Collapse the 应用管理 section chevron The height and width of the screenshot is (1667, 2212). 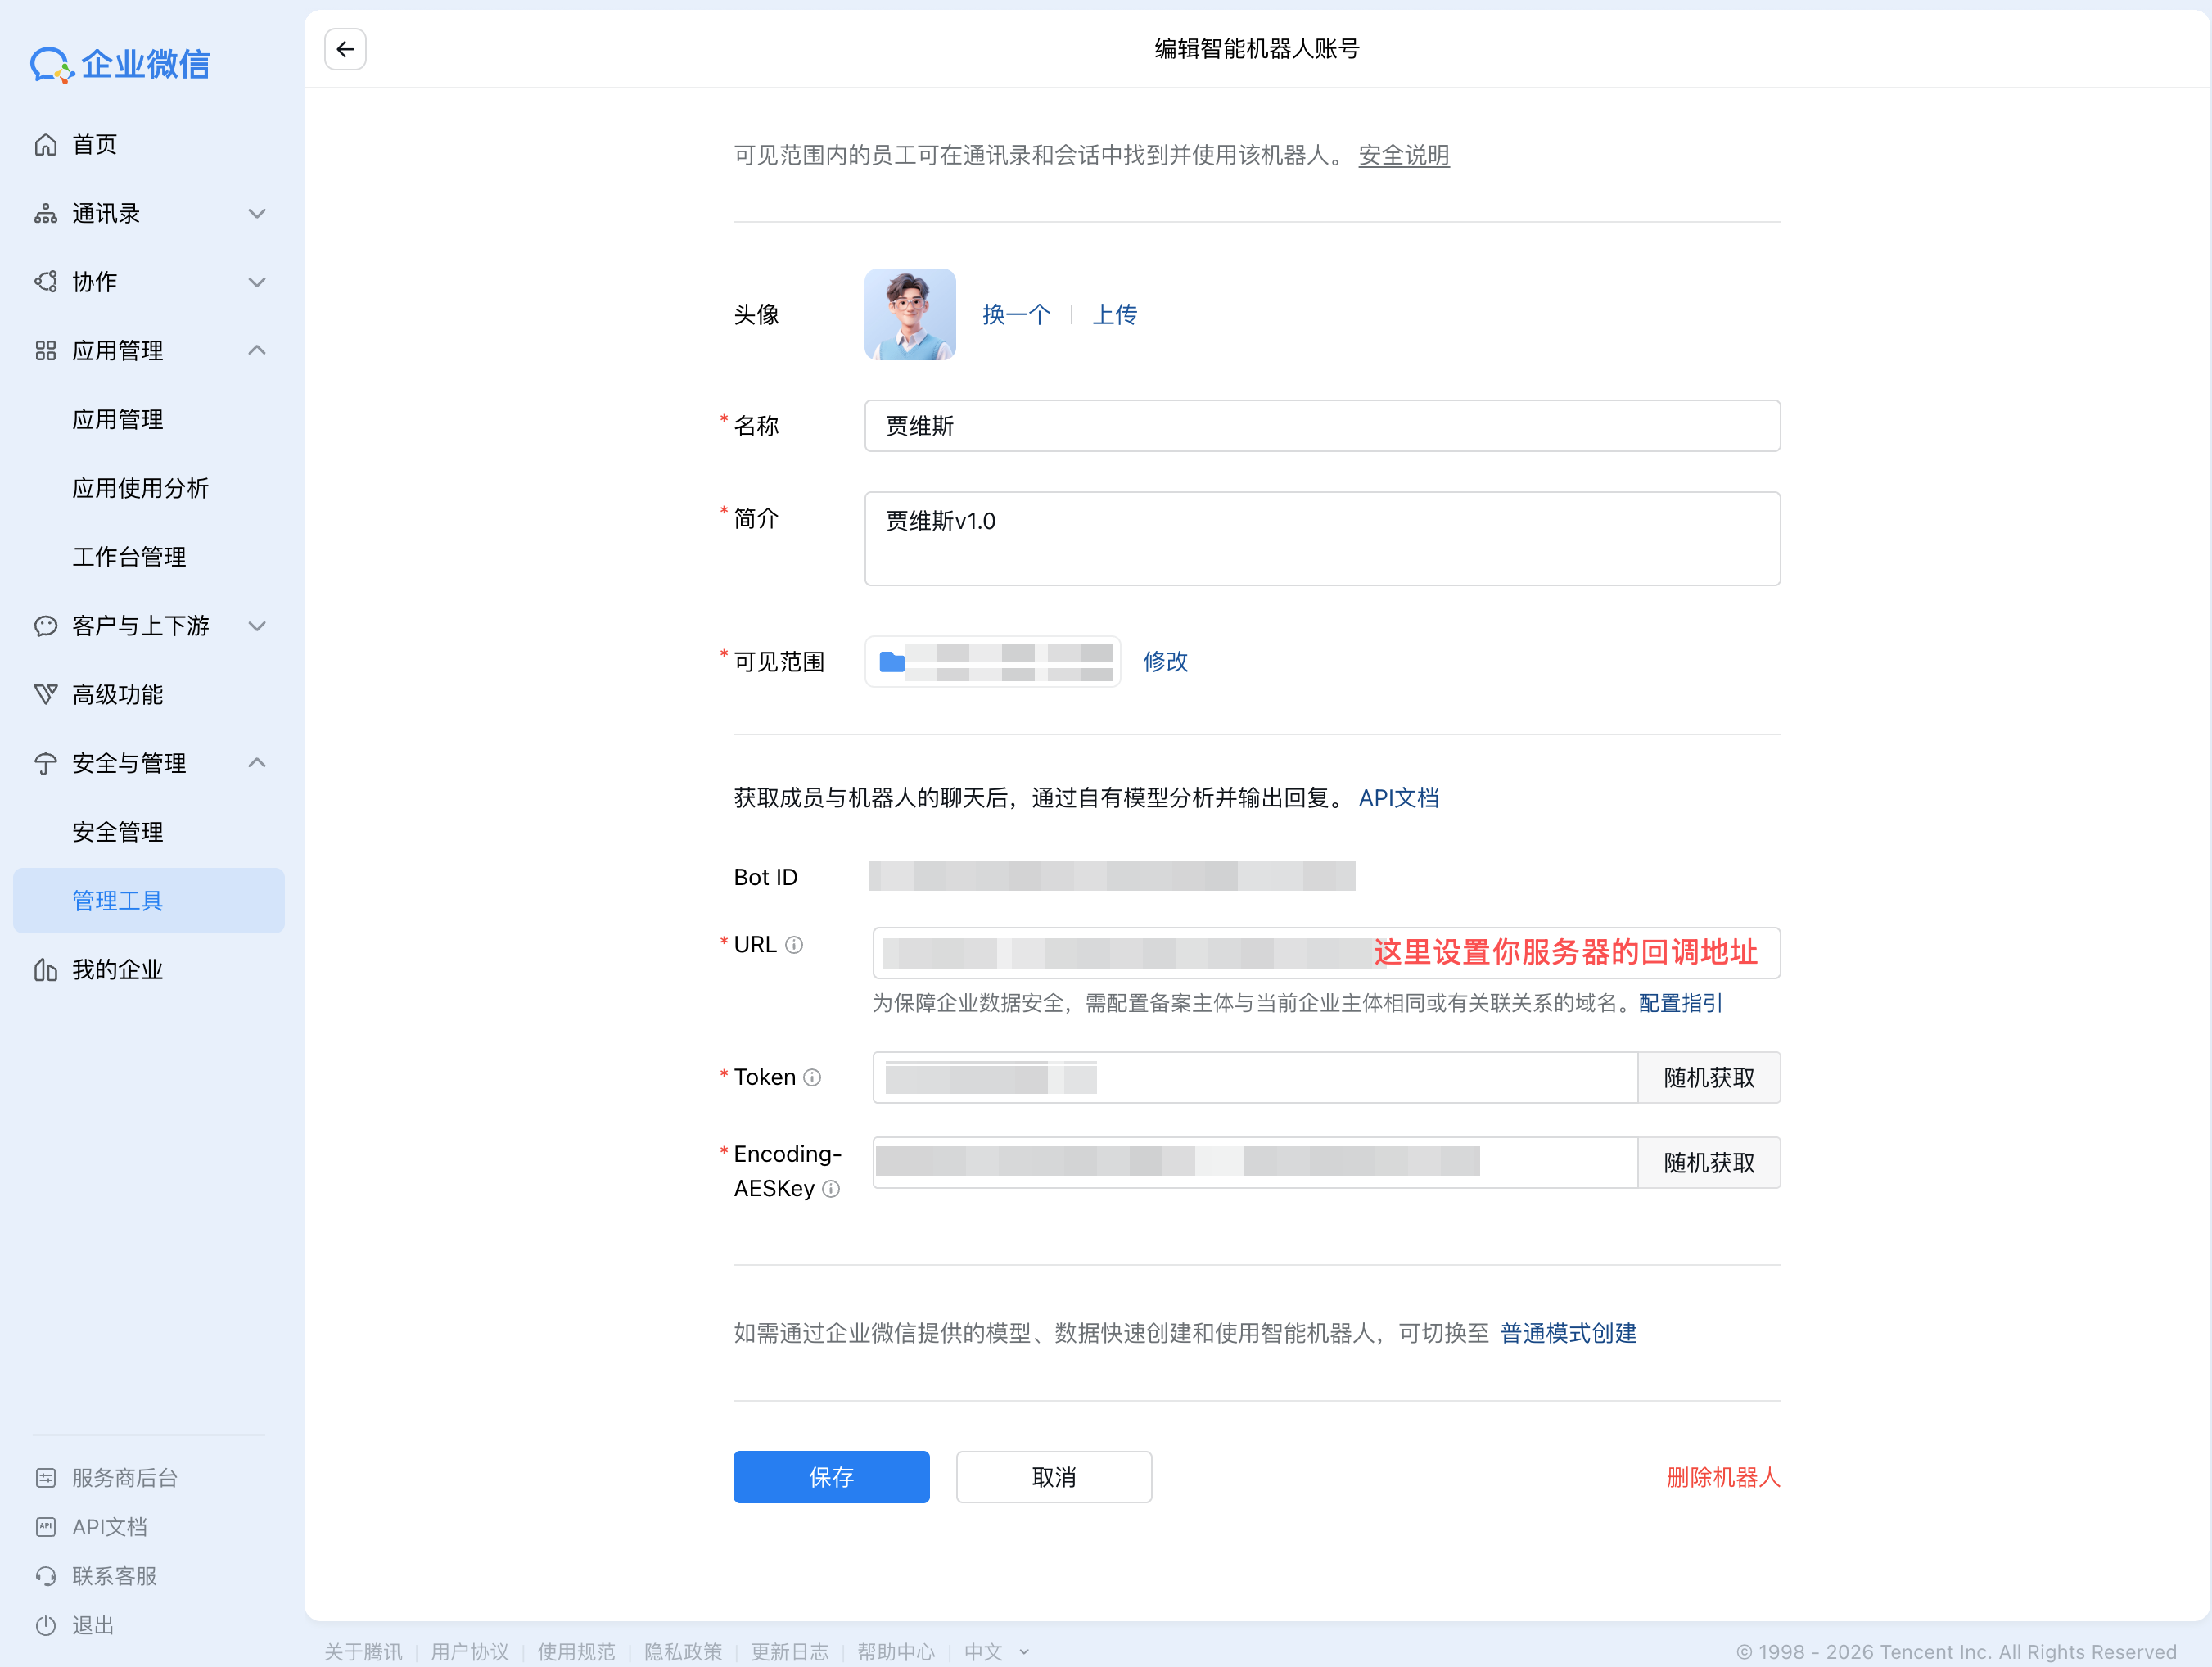pyautogui.click(x=257, y=350)
